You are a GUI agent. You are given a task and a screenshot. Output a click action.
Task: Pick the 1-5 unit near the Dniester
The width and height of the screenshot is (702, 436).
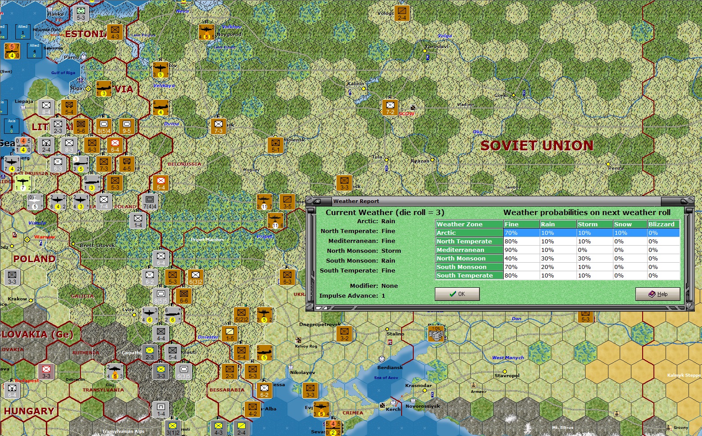(230, 334)
